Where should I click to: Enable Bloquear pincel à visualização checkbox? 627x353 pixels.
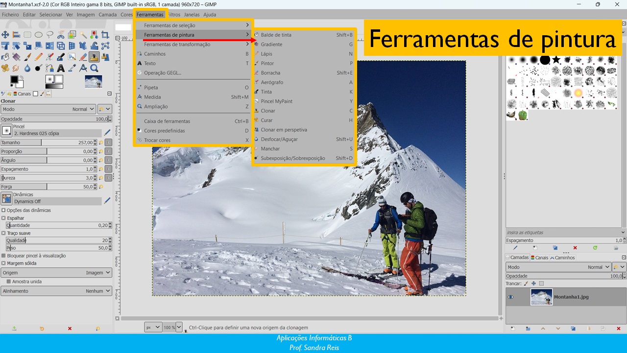[x=4, y=256]
